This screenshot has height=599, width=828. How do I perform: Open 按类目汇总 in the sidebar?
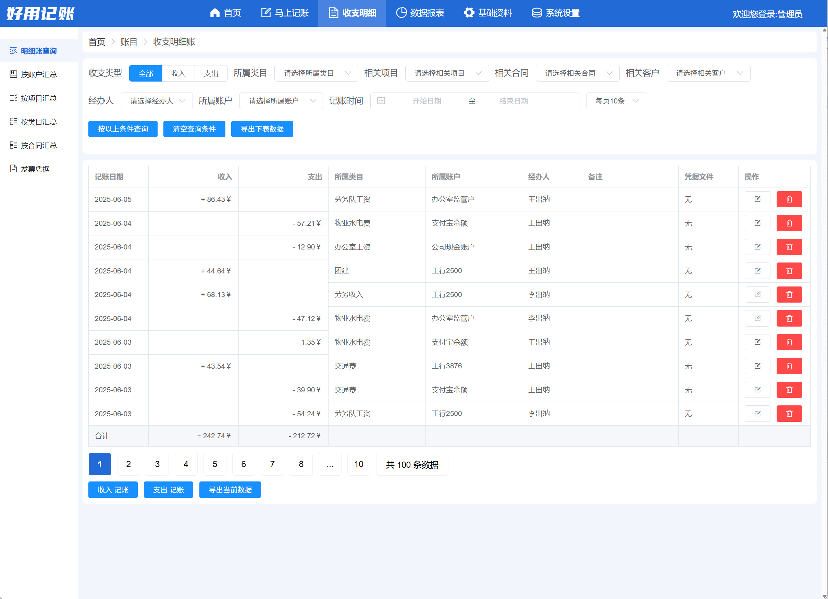tap(39, 122)
